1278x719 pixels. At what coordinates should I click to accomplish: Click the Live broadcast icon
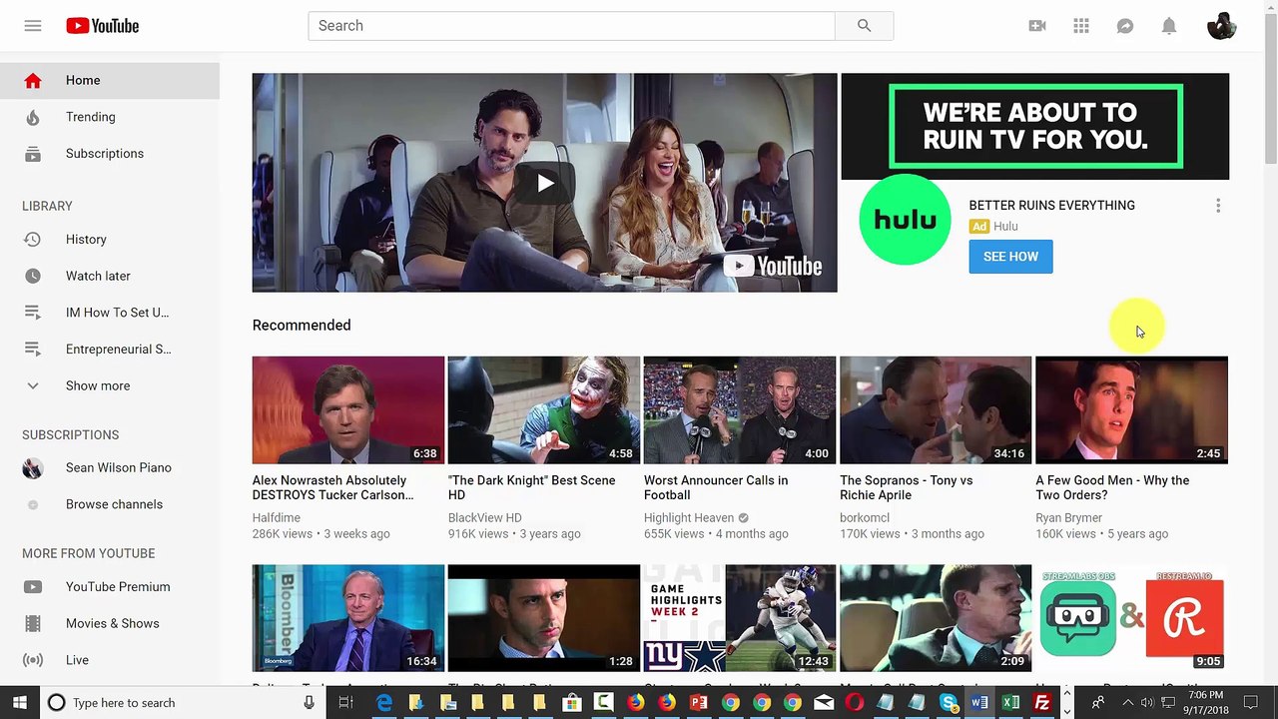(x=33, y=660)
